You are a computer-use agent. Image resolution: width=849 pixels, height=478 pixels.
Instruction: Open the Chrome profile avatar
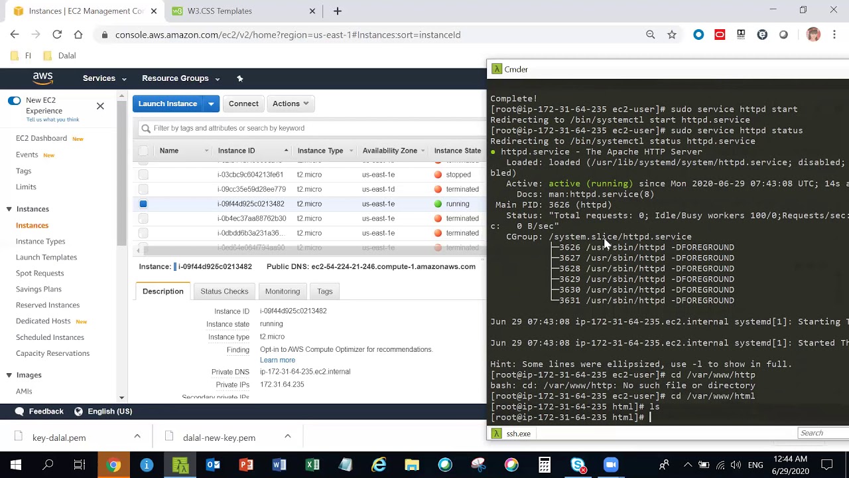813,35
